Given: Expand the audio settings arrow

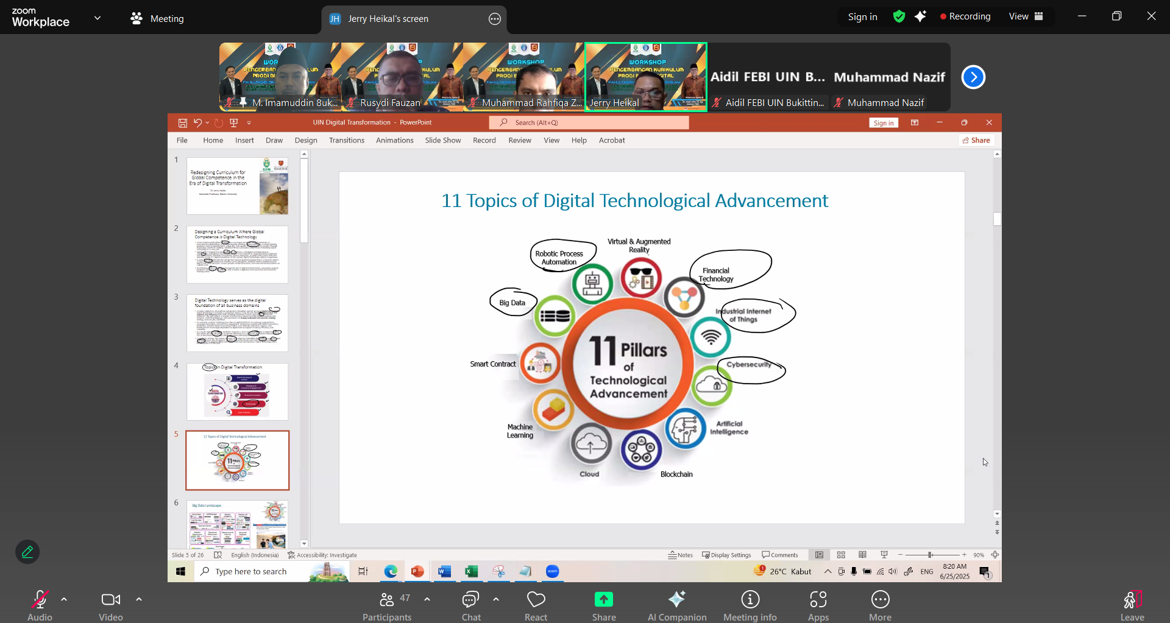Looking at the screenshot, I should (64, 600).
